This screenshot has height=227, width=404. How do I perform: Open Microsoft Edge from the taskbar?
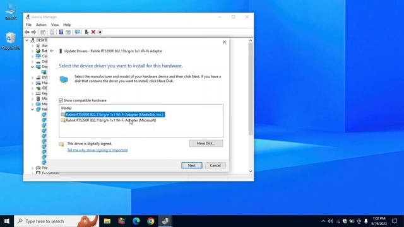(x=136, y=221)
